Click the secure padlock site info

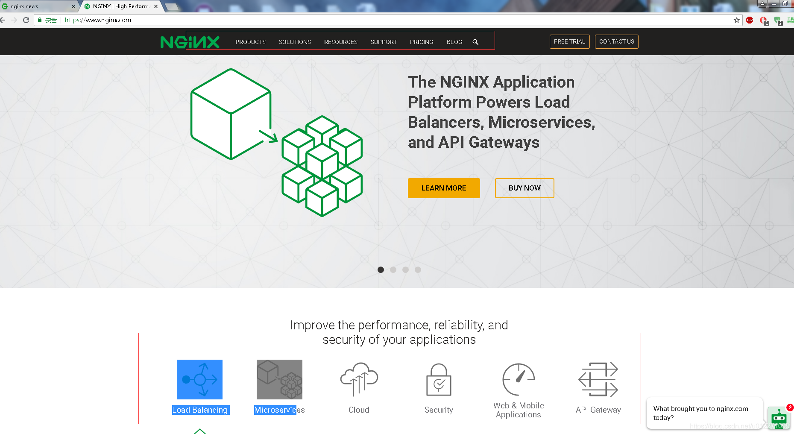point(40,20)
